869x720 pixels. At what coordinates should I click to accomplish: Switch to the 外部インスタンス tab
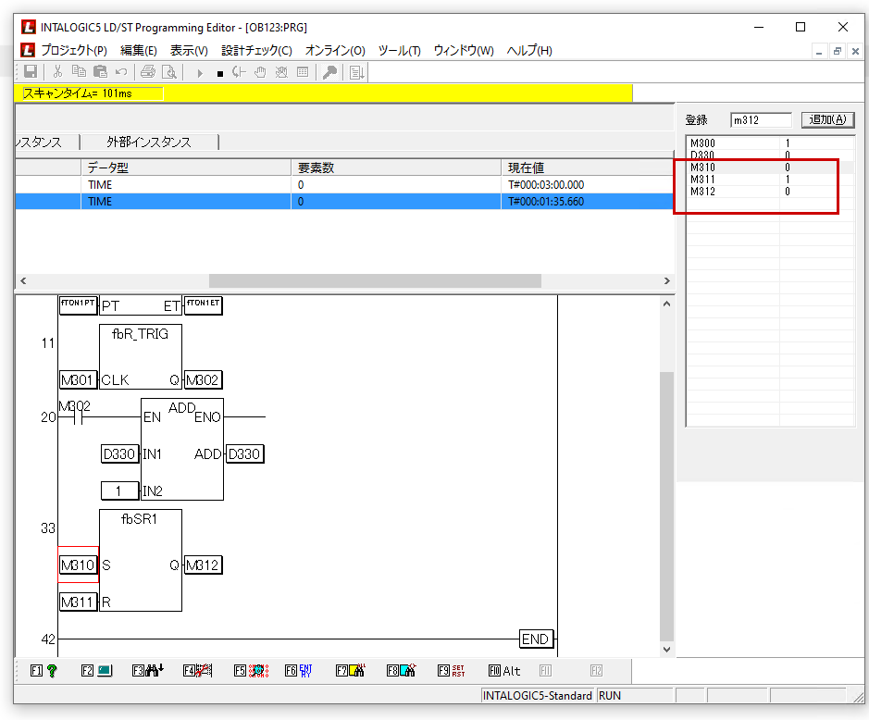pyautogui.click(x=148, y=142)
